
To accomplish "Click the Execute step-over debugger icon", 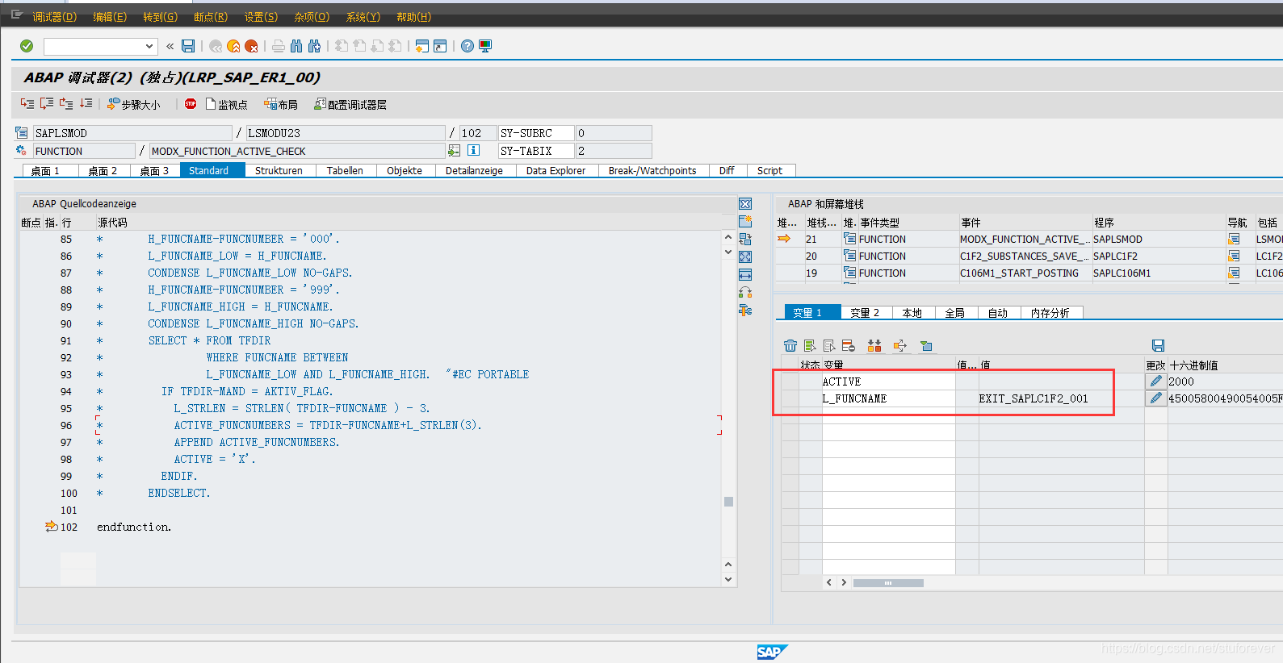I will coord(47,104).
